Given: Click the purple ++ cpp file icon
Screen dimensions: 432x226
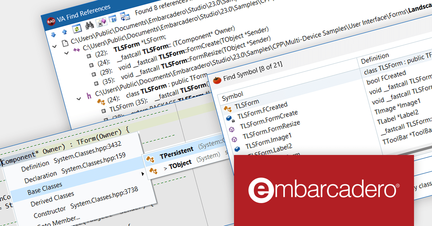Looking at the screenshot, I should [77, 50].
